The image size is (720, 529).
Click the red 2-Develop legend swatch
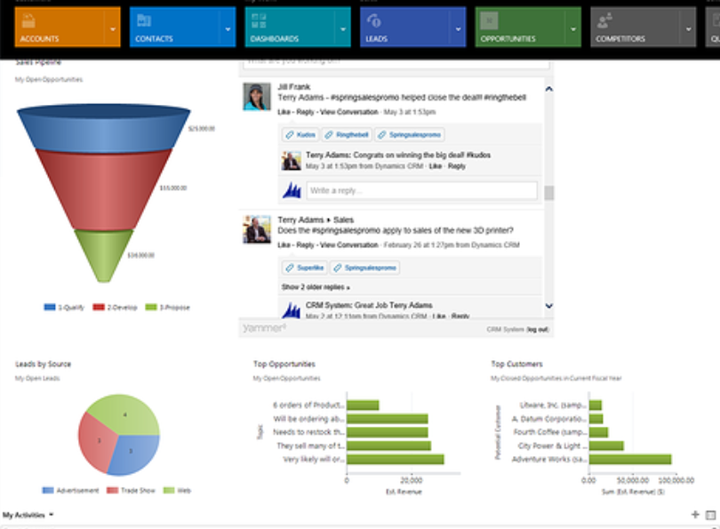pos(99,308)
